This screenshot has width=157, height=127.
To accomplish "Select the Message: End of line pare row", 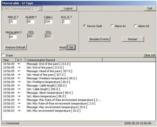I will click(x=79, y=64).
